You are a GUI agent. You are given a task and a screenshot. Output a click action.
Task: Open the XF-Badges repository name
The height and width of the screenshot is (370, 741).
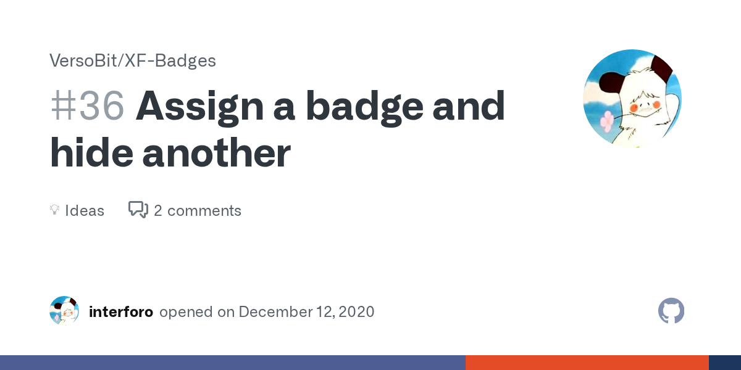(171, 61)
